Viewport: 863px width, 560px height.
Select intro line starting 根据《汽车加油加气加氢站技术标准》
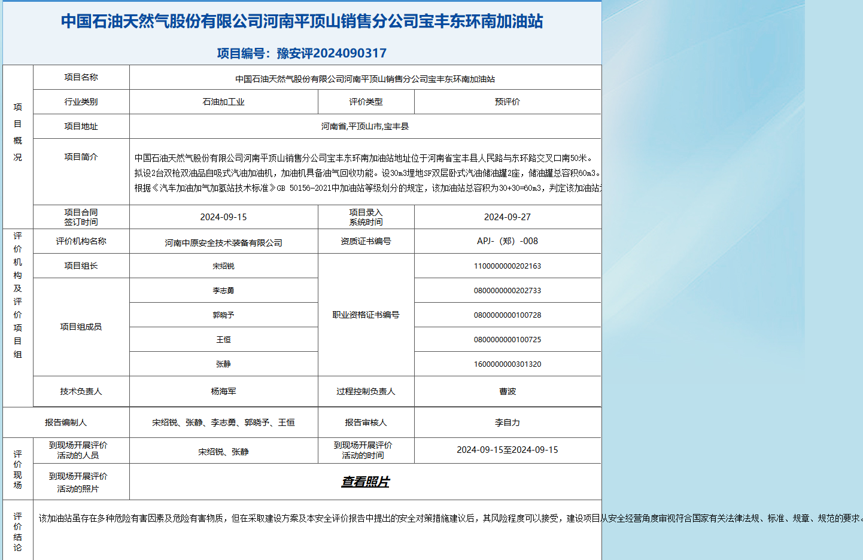coord(367,188)
